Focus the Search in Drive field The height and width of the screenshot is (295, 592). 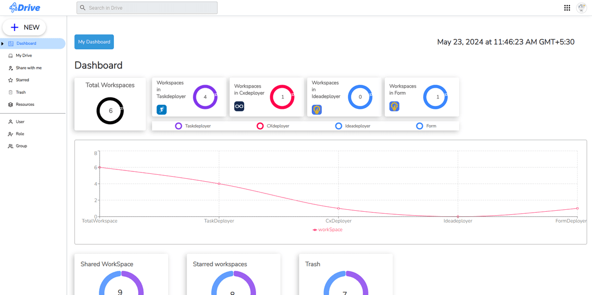(x=147, y=8)
